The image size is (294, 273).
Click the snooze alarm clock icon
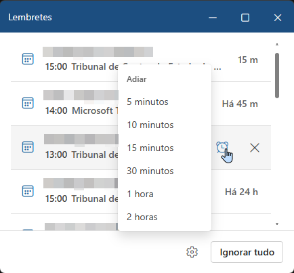222,148
